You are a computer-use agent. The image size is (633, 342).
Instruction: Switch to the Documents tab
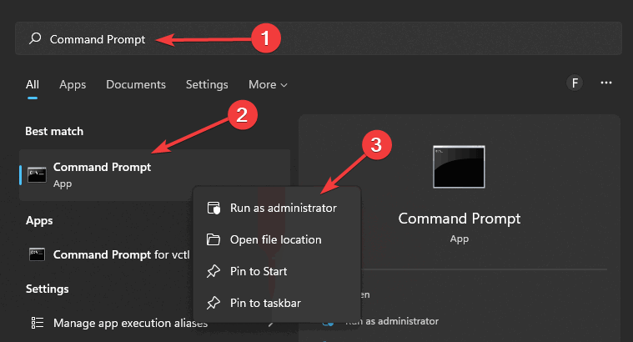pyautogui.click(x=136, y=84)
